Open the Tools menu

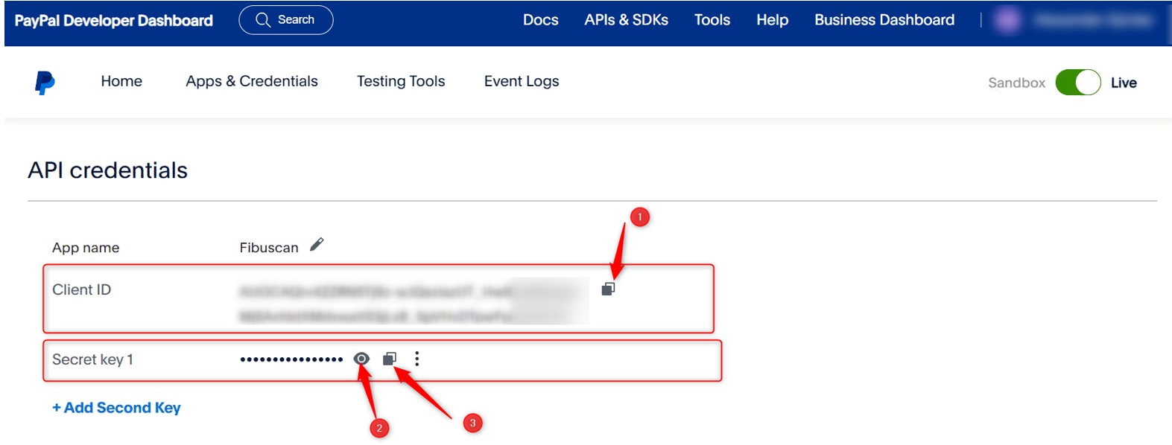coord(712,20)
